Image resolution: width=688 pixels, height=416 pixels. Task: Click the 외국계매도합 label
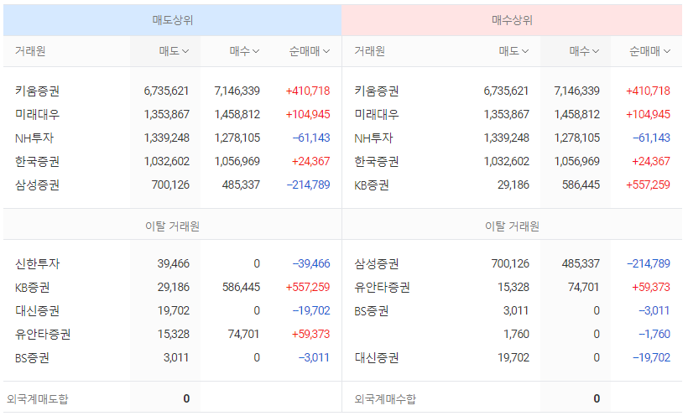[x=37, y=399]
